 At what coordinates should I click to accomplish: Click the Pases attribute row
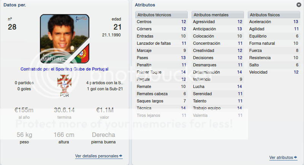click(161, 58)
